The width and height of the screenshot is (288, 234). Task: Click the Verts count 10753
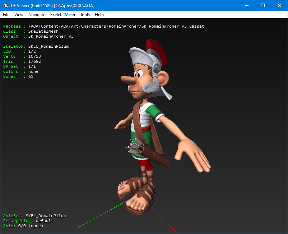click(x=34, y=56)
